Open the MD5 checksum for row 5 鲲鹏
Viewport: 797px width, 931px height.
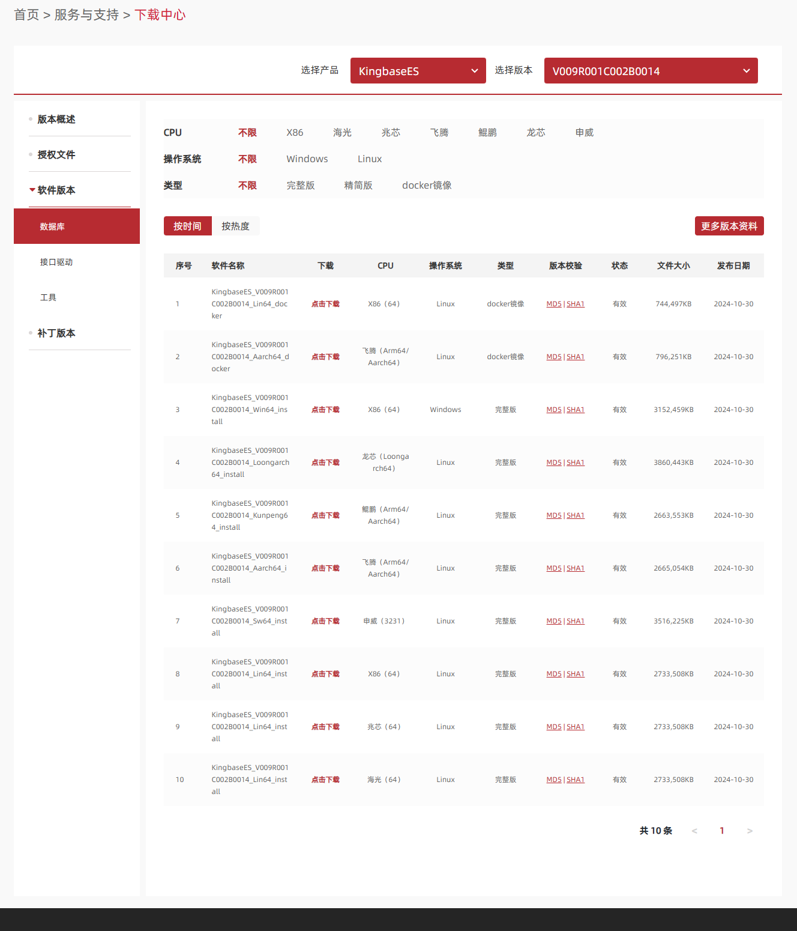click(x=554, y=515)
